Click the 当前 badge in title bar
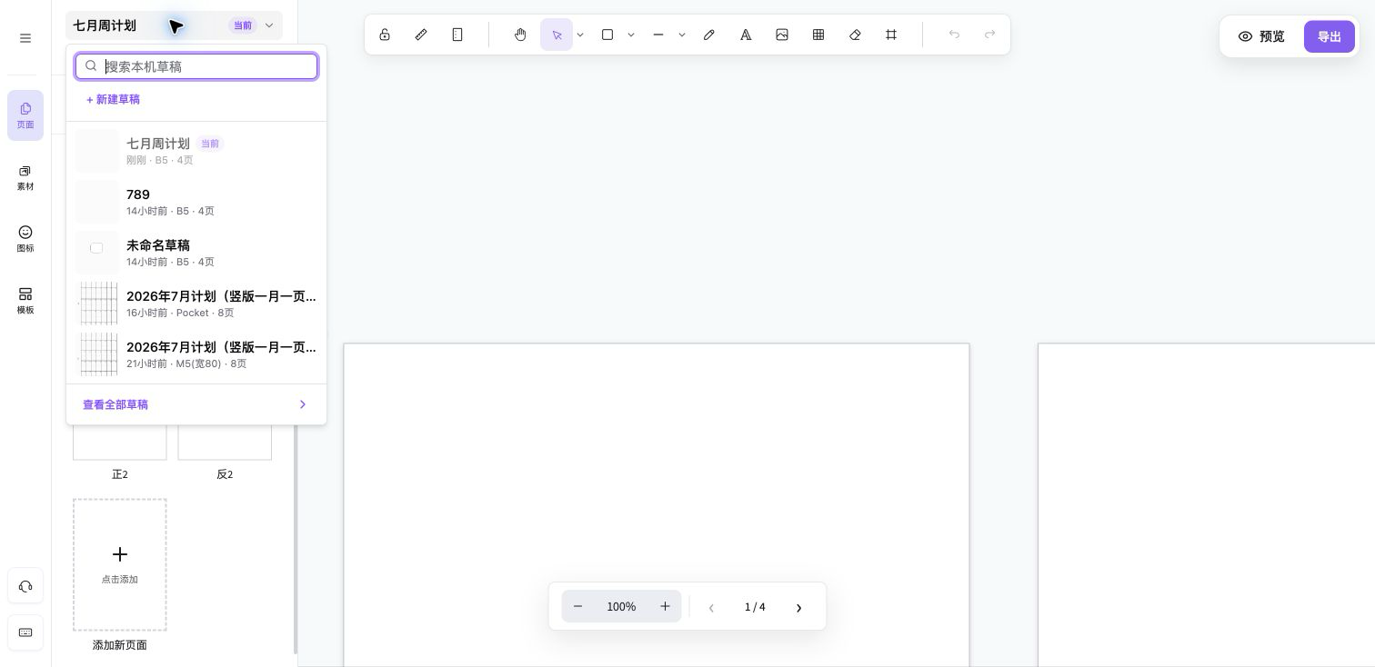 pyautogui.click(x=243, y=25)
